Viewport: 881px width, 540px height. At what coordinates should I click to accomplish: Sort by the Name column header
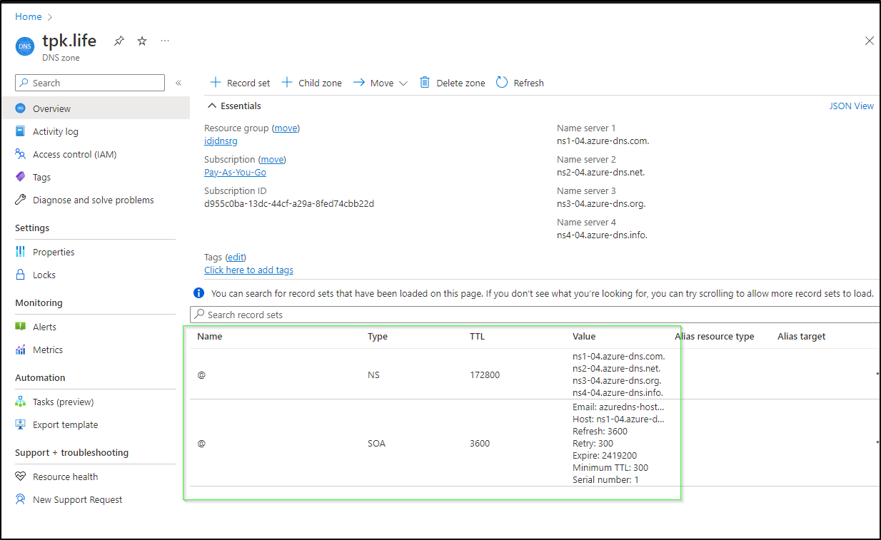coord(210,337)
